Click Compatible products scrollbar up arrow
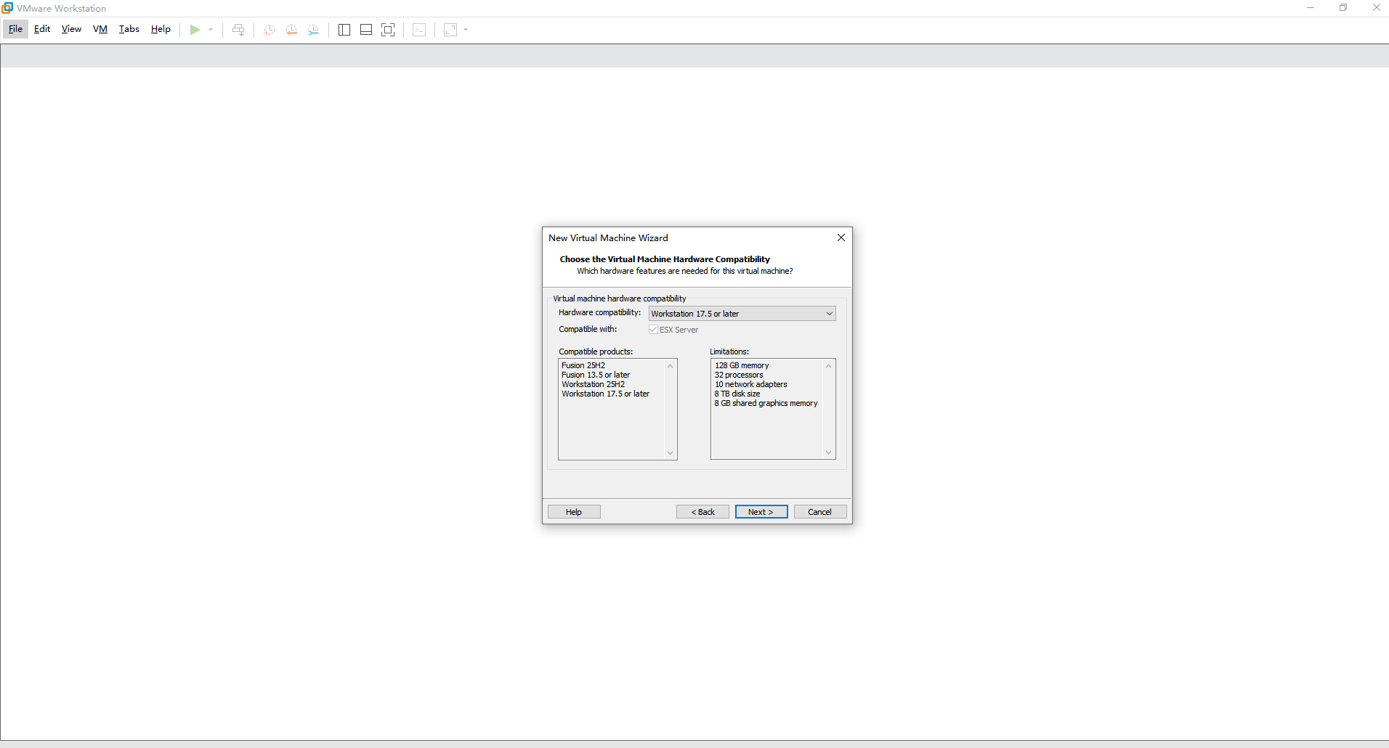The width and height of the screenshot is (1389, 748). pyautogui.click(x=671, y=365)
